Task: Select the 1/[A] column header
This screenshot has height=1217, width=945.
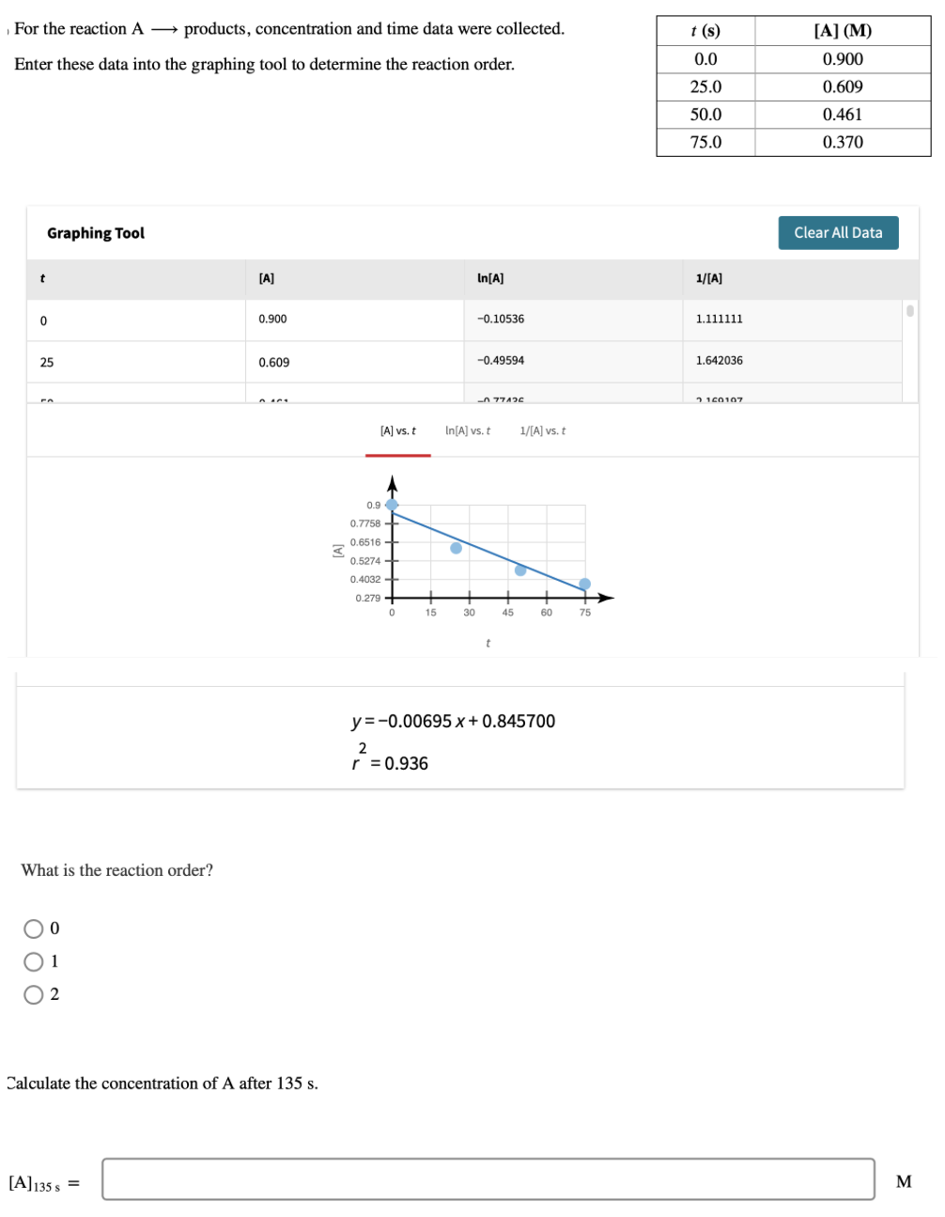Action: coord(705,277)
